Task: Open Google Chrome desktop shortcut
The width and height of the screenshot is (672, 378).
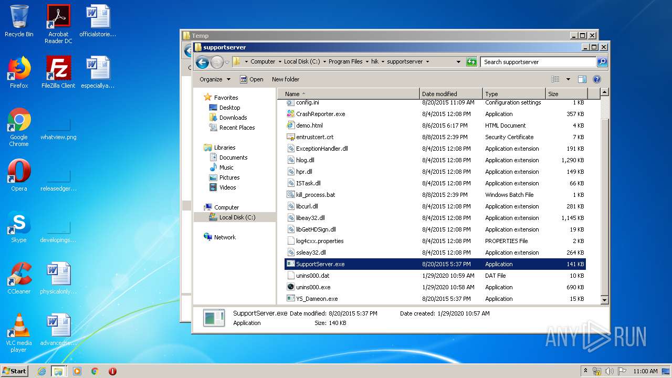Action: click(x=19, y=127)
